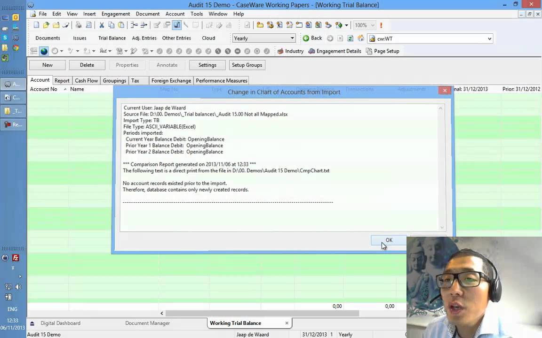Click the New button
542x338 pixels.
48,65
